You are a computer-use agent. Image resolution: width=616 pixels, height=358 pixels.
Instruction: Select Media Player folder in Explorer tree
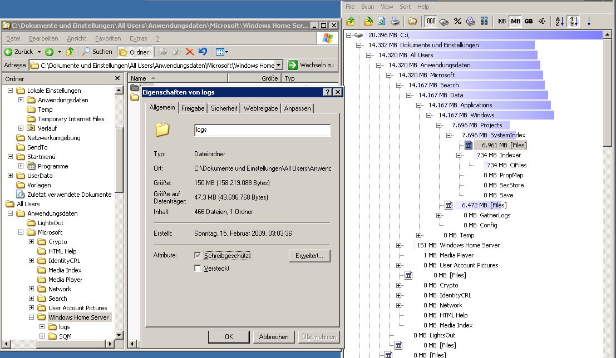pyautogui.click(x=65, y=280)
